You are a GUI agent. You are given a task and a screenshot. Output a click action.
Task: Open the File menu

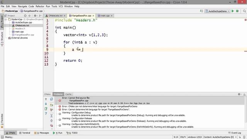pyautogui.click(x=3, y=6)
